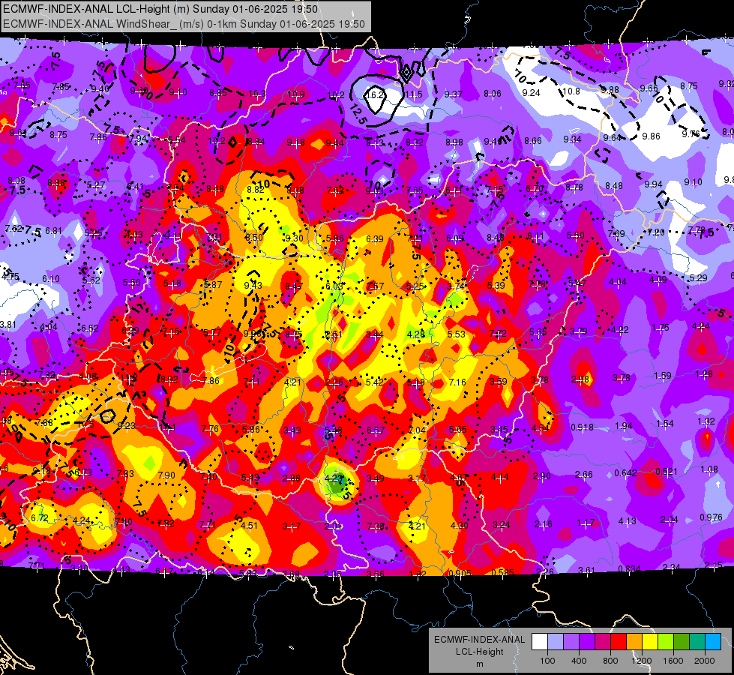Click the 1.08 wind shear value

(x=709, y=469)
